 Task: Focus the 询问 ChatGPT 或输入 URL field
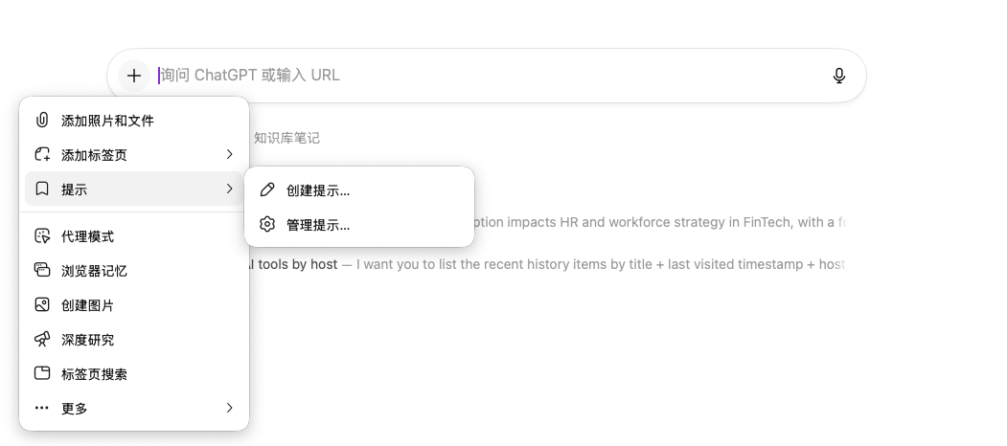[479, 76]
